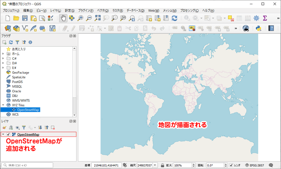This screenshot has height=169, width=281.
Task: Select Oracle in Browser
Action: 17,91
